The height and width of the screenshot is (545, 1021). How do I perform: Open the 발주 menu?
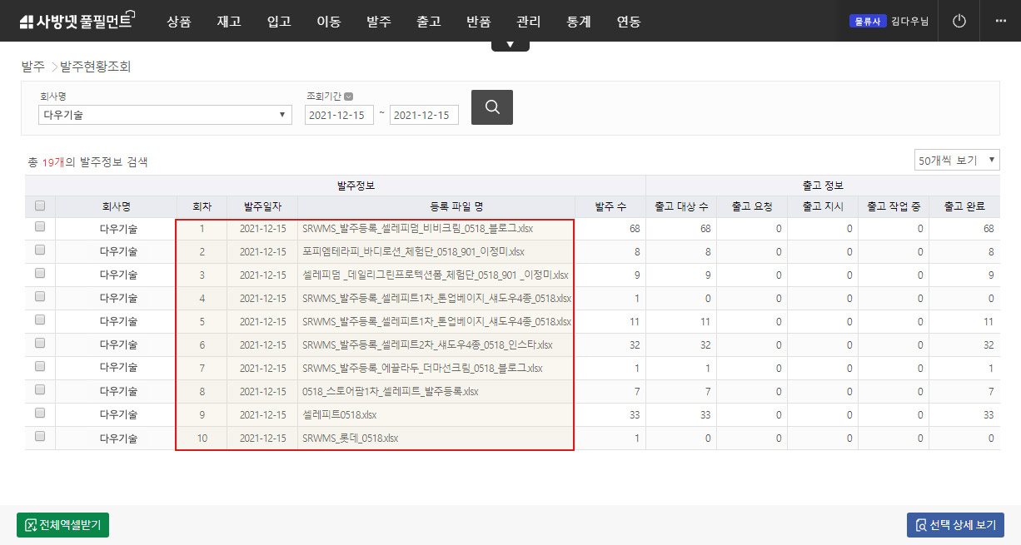point(379,22)
